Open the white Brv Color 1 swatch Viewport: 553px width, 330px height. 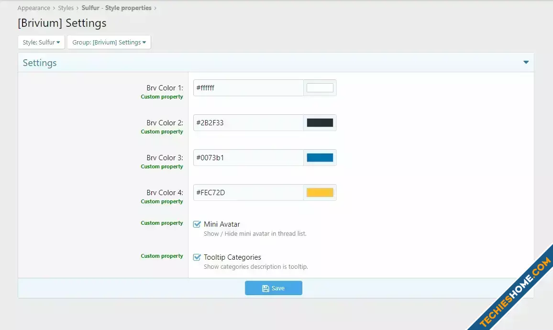point(320,88)
